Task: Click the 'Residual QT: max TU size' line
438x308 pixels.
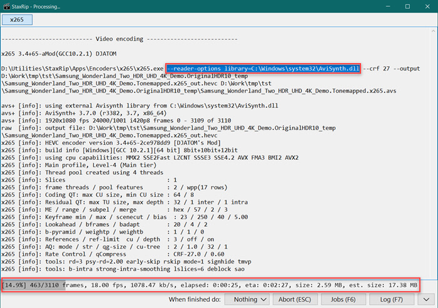Action: [x=125, y=202]
